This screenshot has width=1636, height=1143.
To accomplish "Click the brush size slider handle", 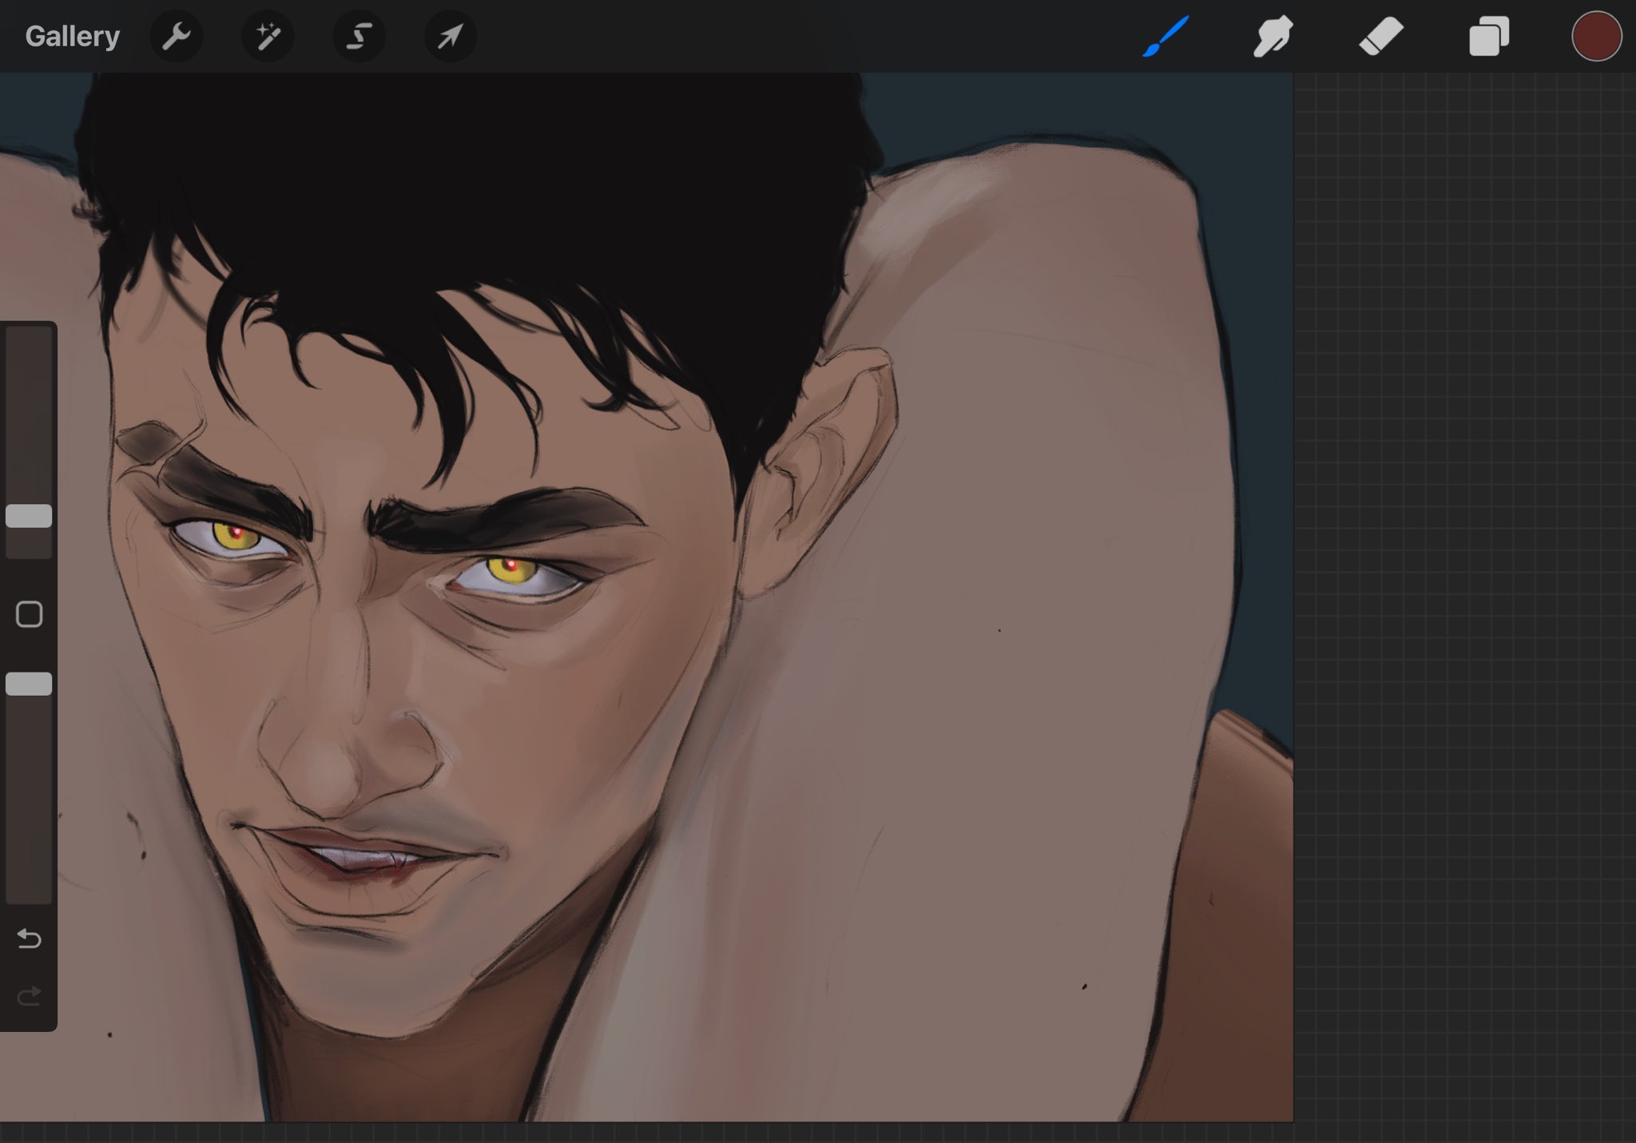I will pos(29,516).
